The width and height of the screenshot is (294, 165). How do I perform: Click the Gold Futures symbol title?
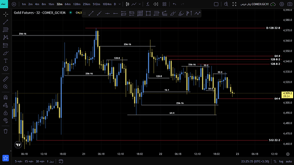point(40,12)
